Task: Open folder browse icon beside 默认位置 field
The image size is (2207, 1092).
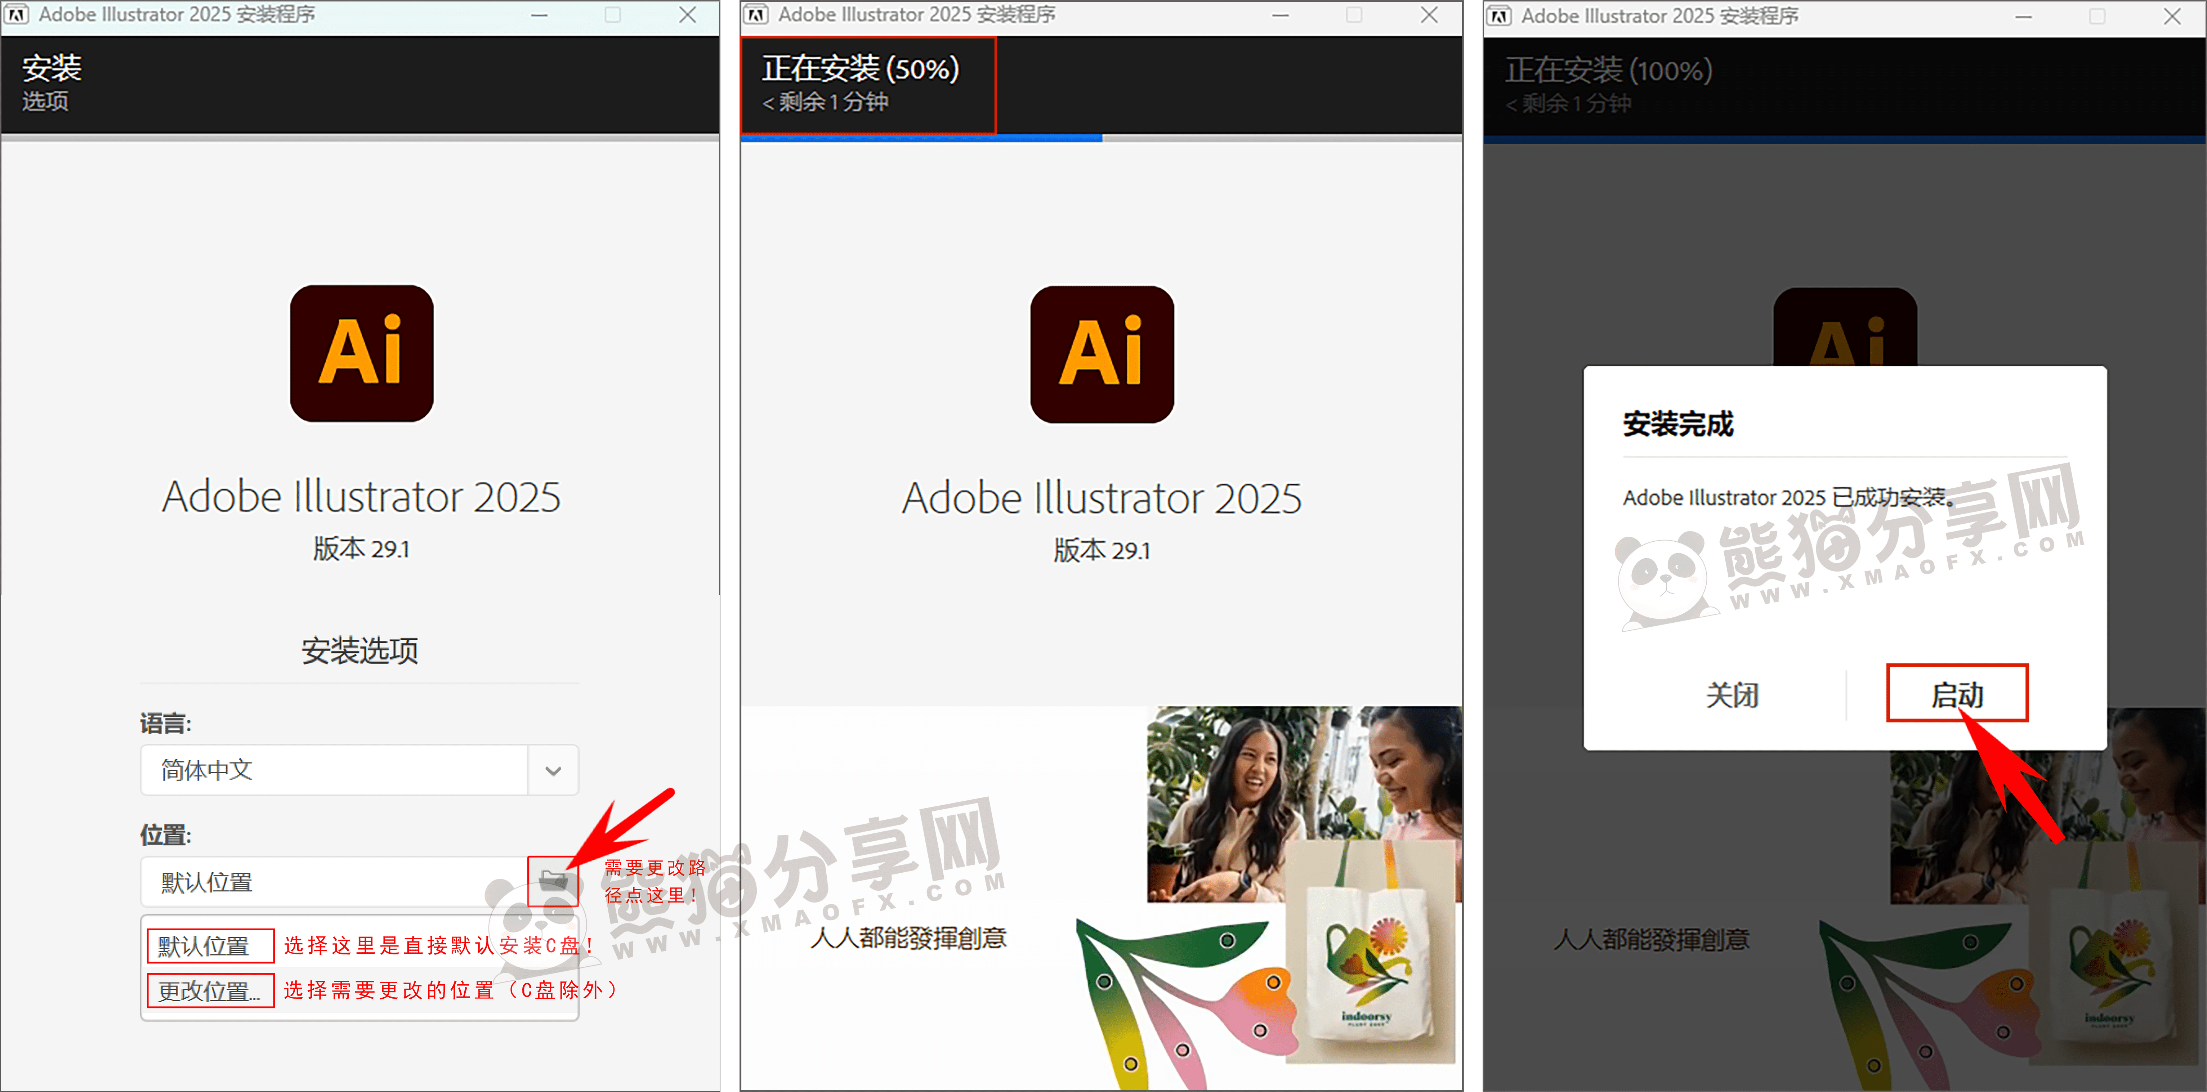Action: (554, 881)
